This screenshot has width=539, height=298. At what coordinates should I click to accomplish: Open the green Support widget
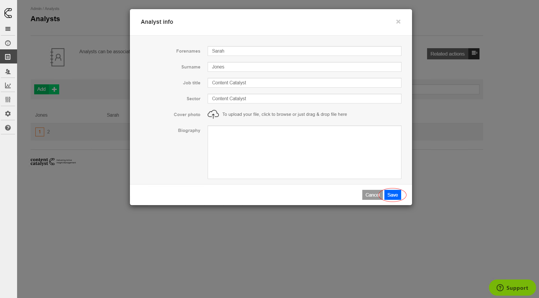coord(512,288)
